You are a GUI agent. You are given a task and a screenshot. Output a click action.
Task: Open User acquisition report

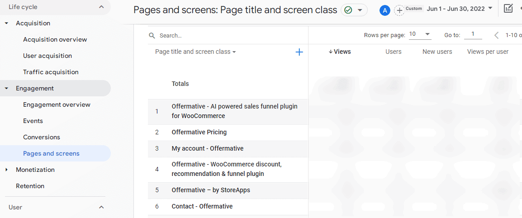click(47, 56)
